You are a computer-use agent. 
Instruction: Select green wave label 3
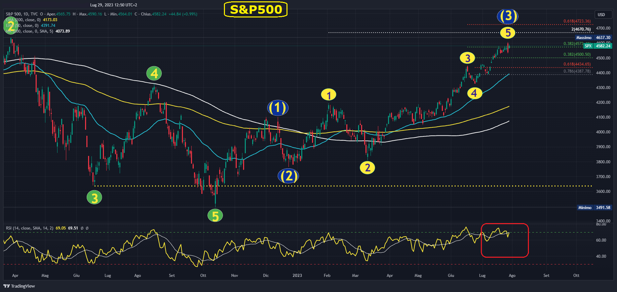(94, 198)
